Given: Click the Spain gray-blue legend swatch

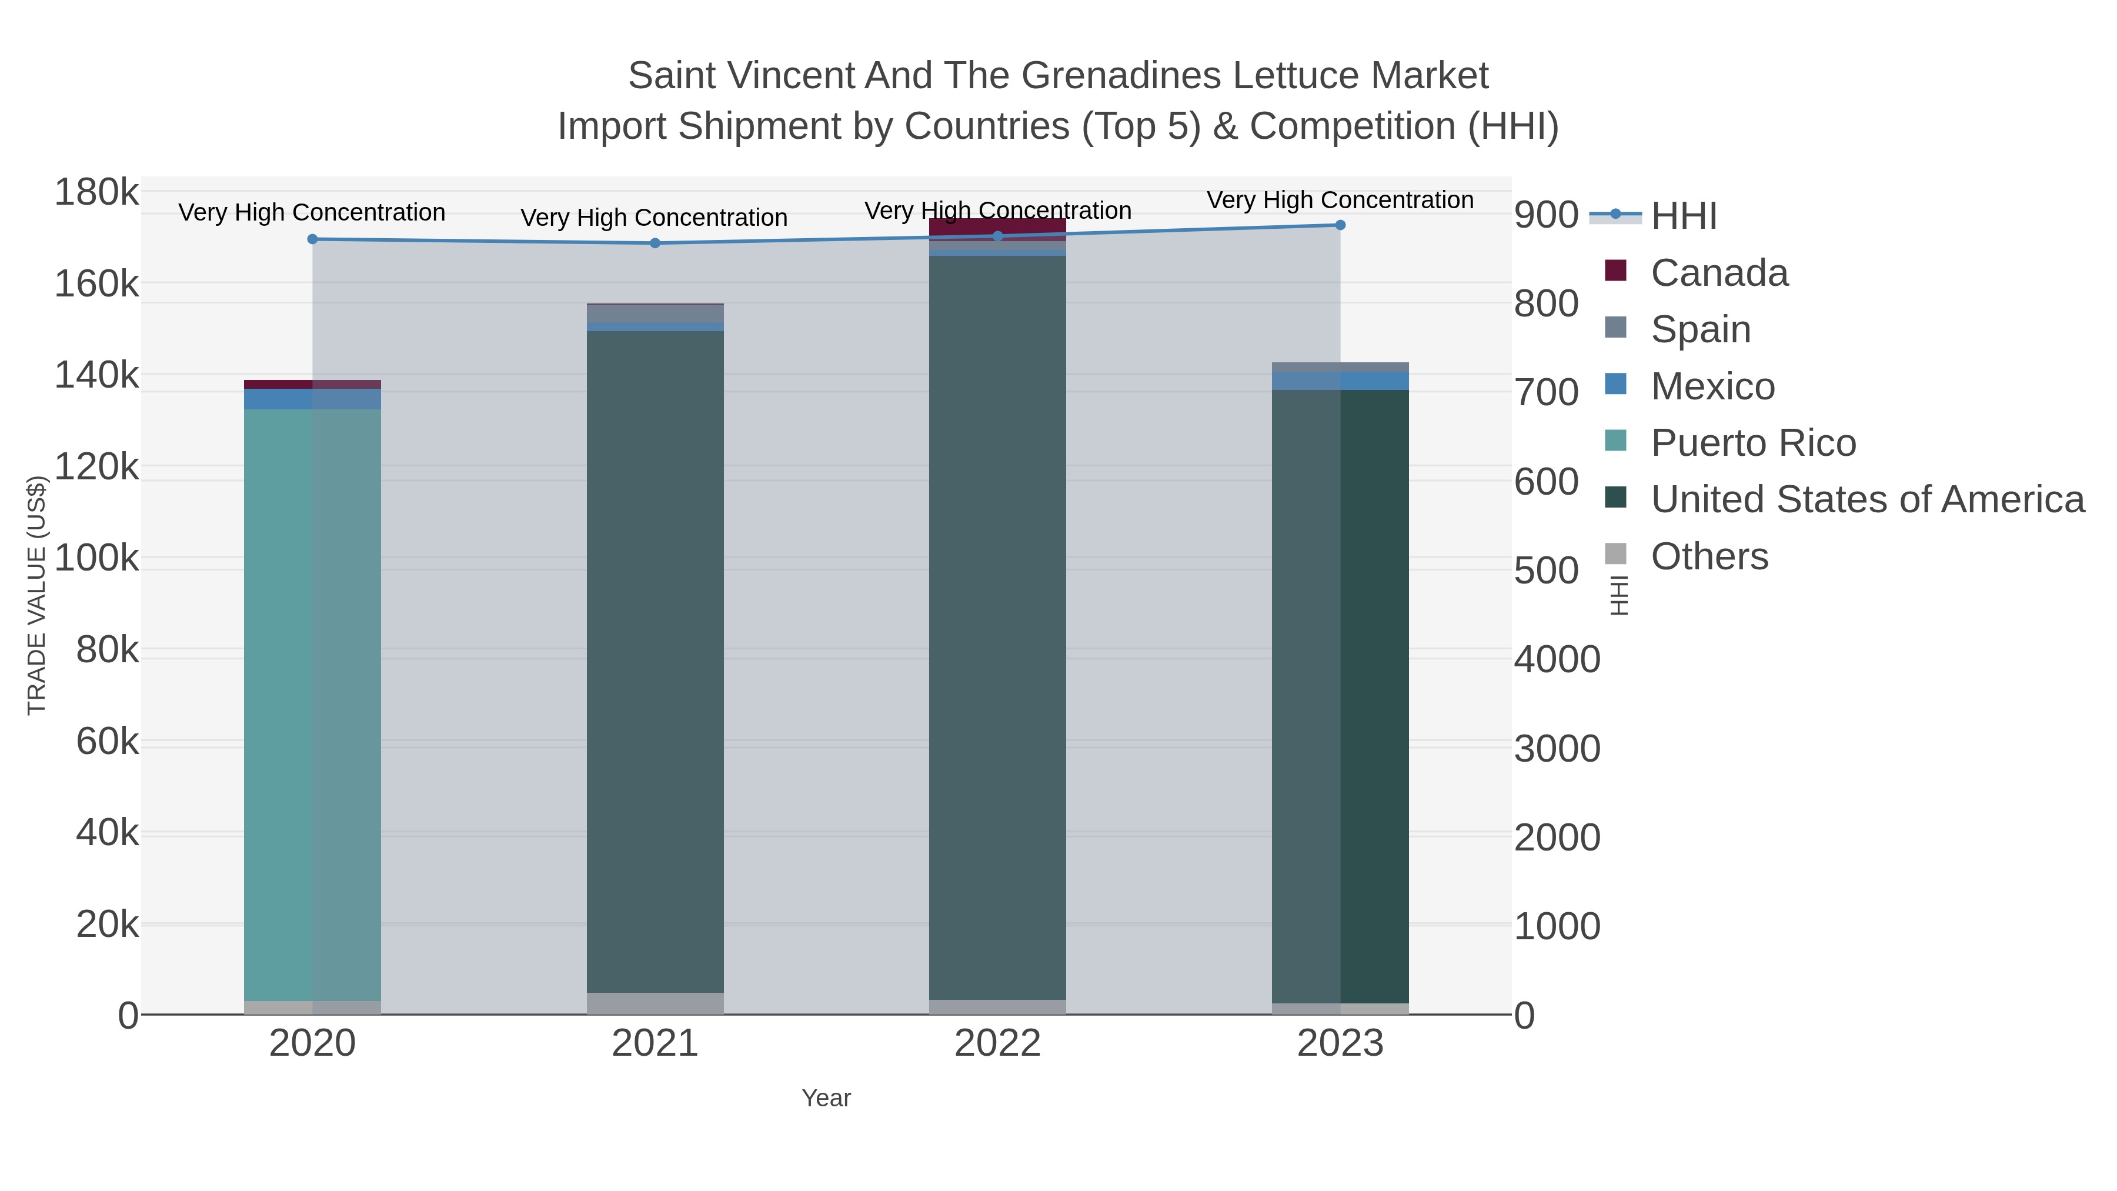Looking at the screenshot, I should click(1616, 328).
